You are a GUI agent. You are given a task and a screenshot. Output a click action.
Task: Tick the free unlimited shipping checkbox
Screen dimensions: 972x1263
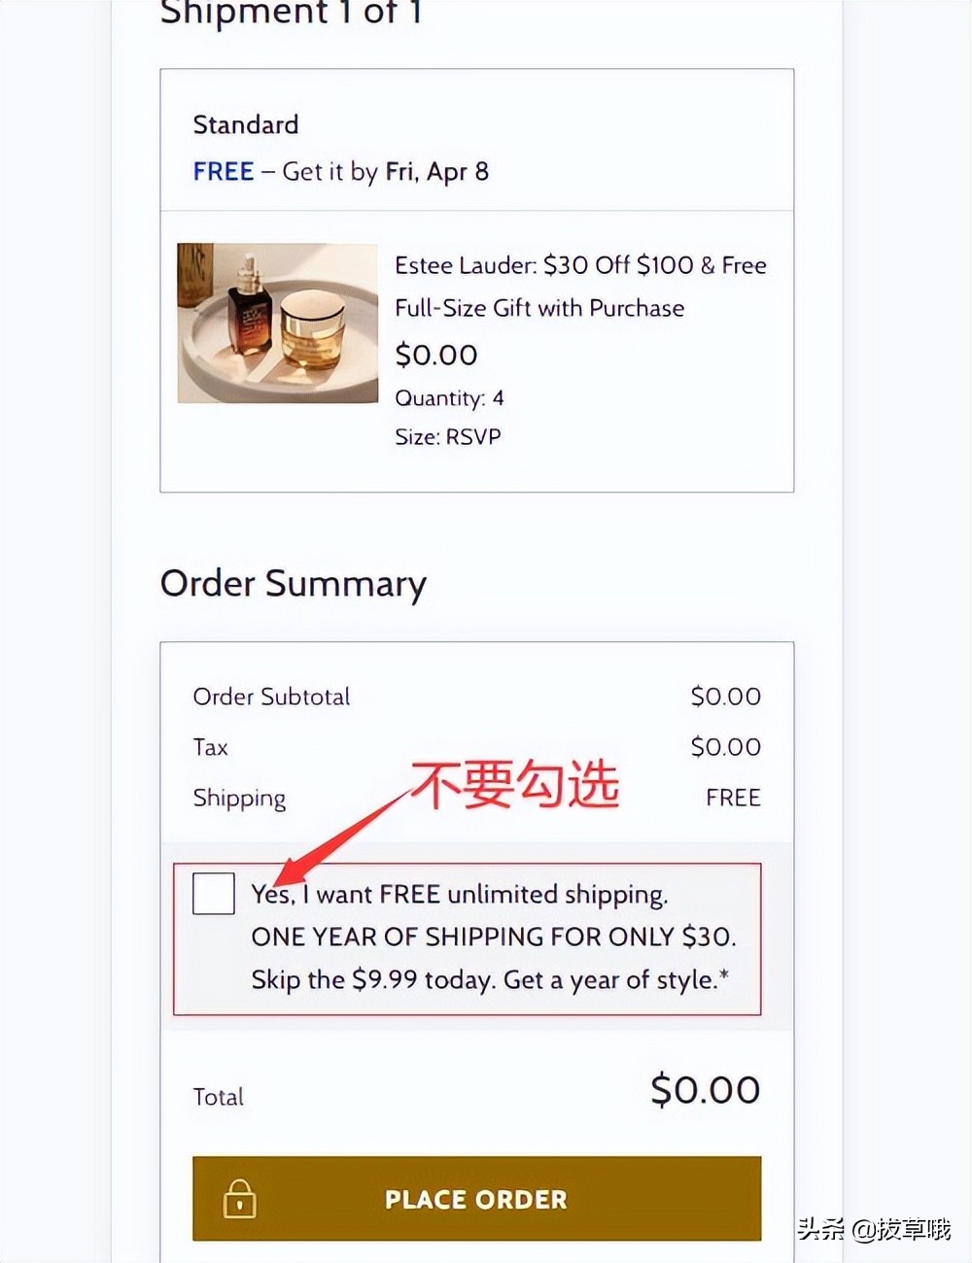[x=214, y=893]
